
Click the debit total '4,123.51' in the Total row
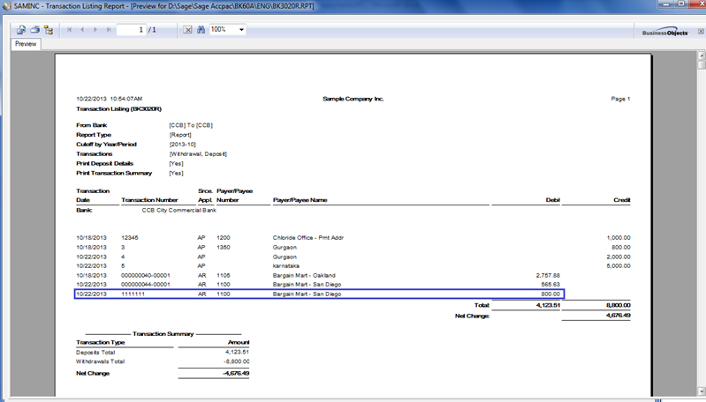(548, 305)
